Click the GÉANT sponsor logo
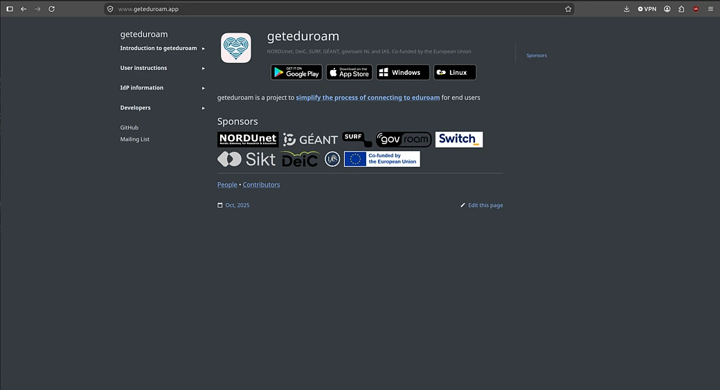Screen dimensions: 720x390 (x=310, y=139)
